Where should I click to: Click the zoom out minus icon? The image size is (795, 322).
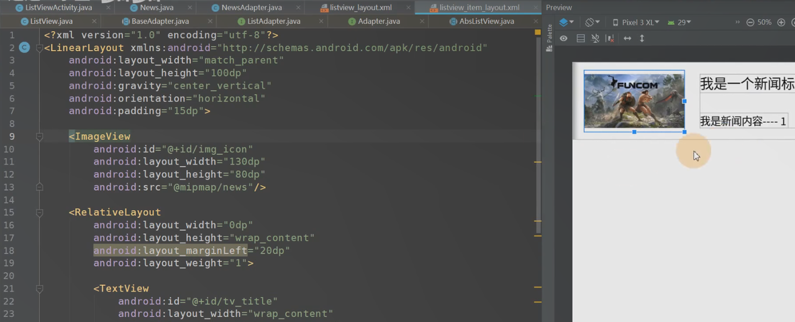tap(750, 22)
